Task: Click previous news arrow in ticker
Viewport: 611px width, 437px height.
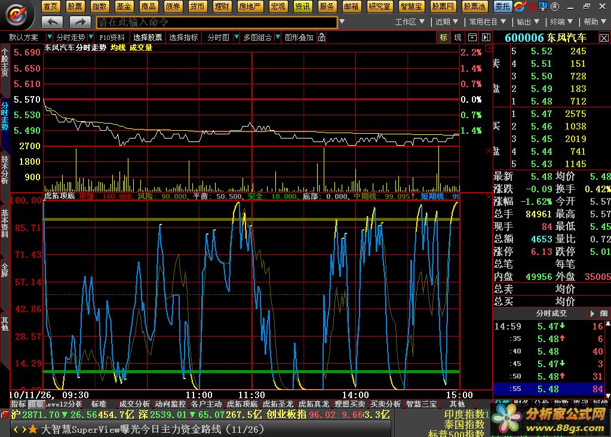Action: (16, 430)
